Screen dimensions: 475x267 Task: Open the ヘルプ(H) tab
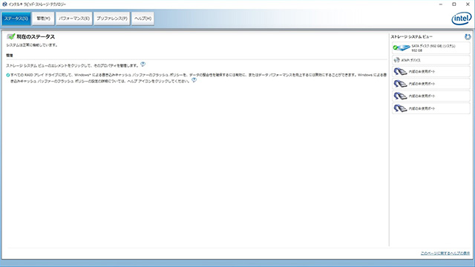143,19
